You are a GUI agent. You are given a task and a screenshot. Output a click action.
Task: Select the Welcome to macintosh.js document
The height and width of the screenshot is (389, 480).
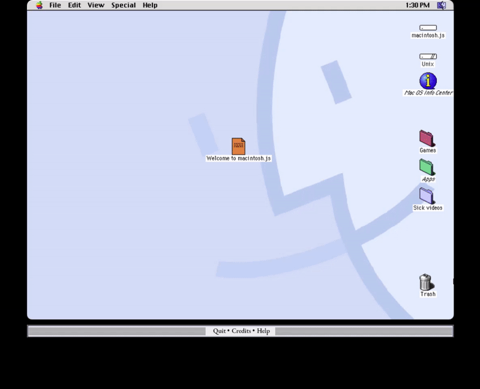(x=238, y=146)
